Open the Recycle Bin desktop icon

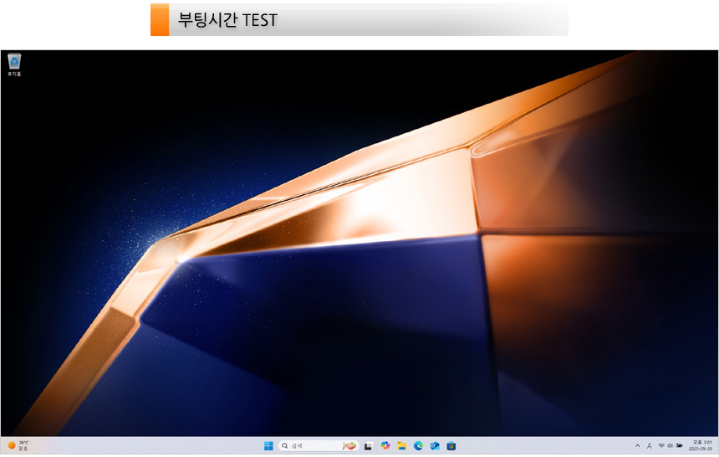pos(14,63)
